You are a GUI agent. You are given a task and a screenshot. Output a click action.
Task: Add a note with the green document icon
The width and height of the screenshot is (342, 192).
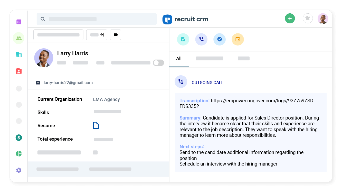(183, 39)
